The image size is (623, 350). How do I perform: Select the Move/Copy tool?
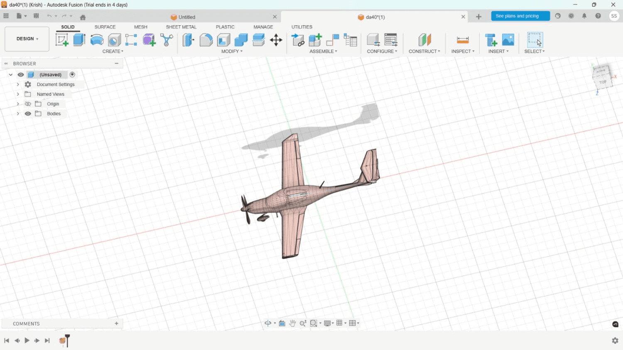click(x=276, y=39)
